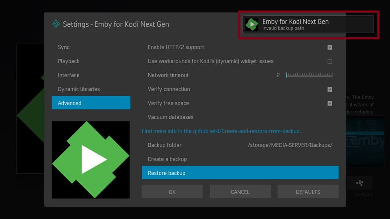Select Create a backup
The image size is (390, 219).
coord(167,159)
